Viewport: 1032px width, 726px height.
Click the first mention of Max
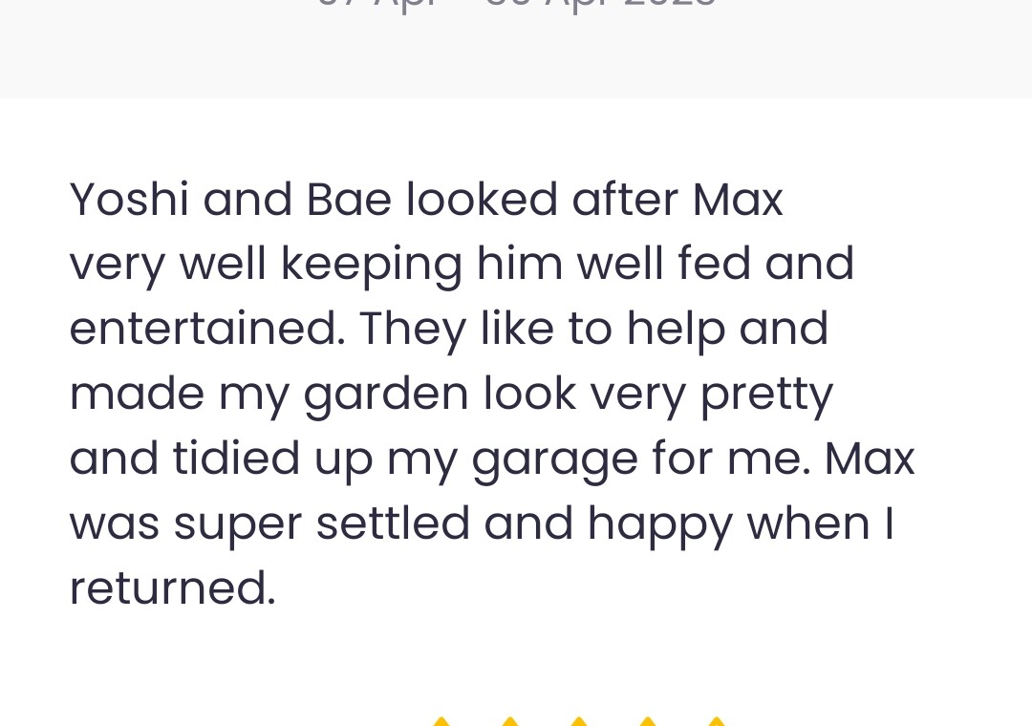click(738, 200)
